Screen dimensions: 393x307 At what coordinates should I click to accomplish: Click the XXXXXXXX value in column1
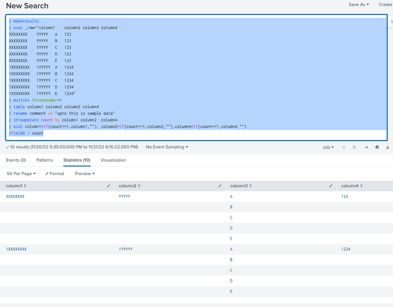[x=15, y=196]
